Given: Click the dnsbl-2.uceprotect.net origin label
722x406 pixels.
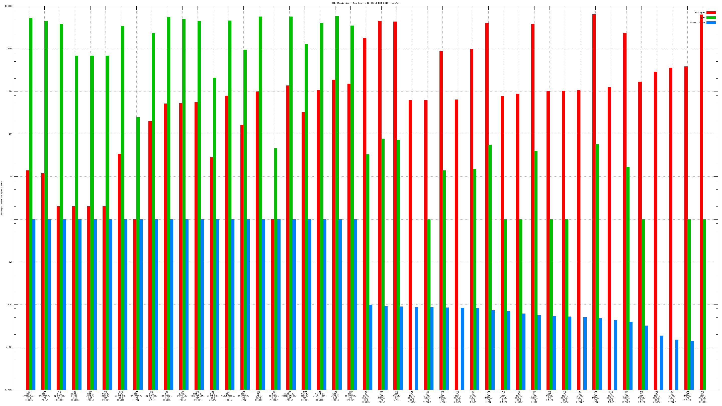Looking at the screenshot, I should pos(320,396).
